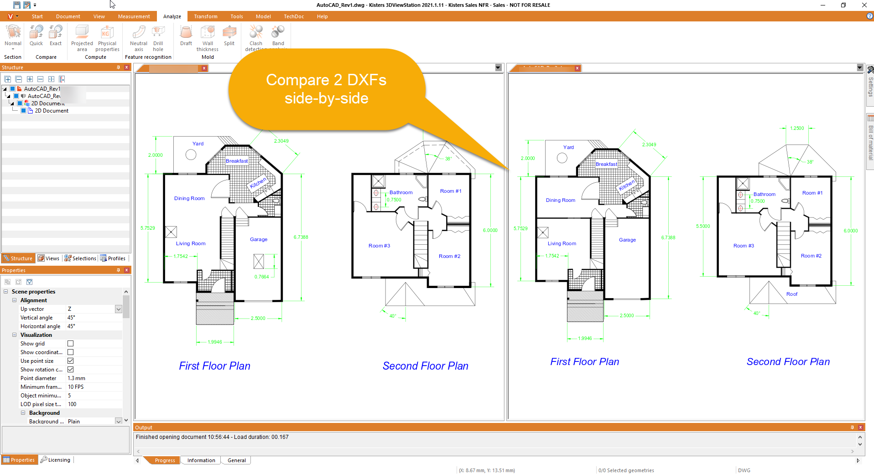Open the Up vector dropdown

point(119,309)
